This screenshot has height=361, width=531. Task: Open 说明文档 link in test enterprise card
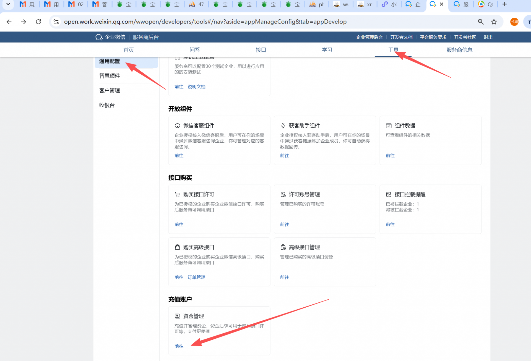click(196, 87)
